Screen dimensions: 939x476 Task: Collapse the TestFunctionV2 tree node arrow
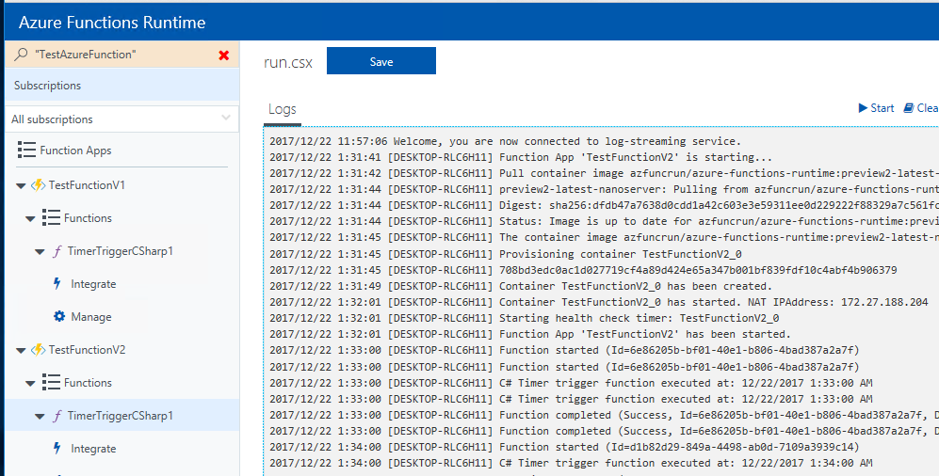[x=21, y=351]
